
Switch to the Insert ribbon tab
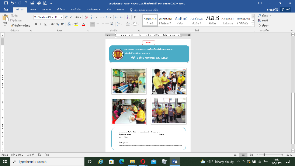tap(33, 10)
